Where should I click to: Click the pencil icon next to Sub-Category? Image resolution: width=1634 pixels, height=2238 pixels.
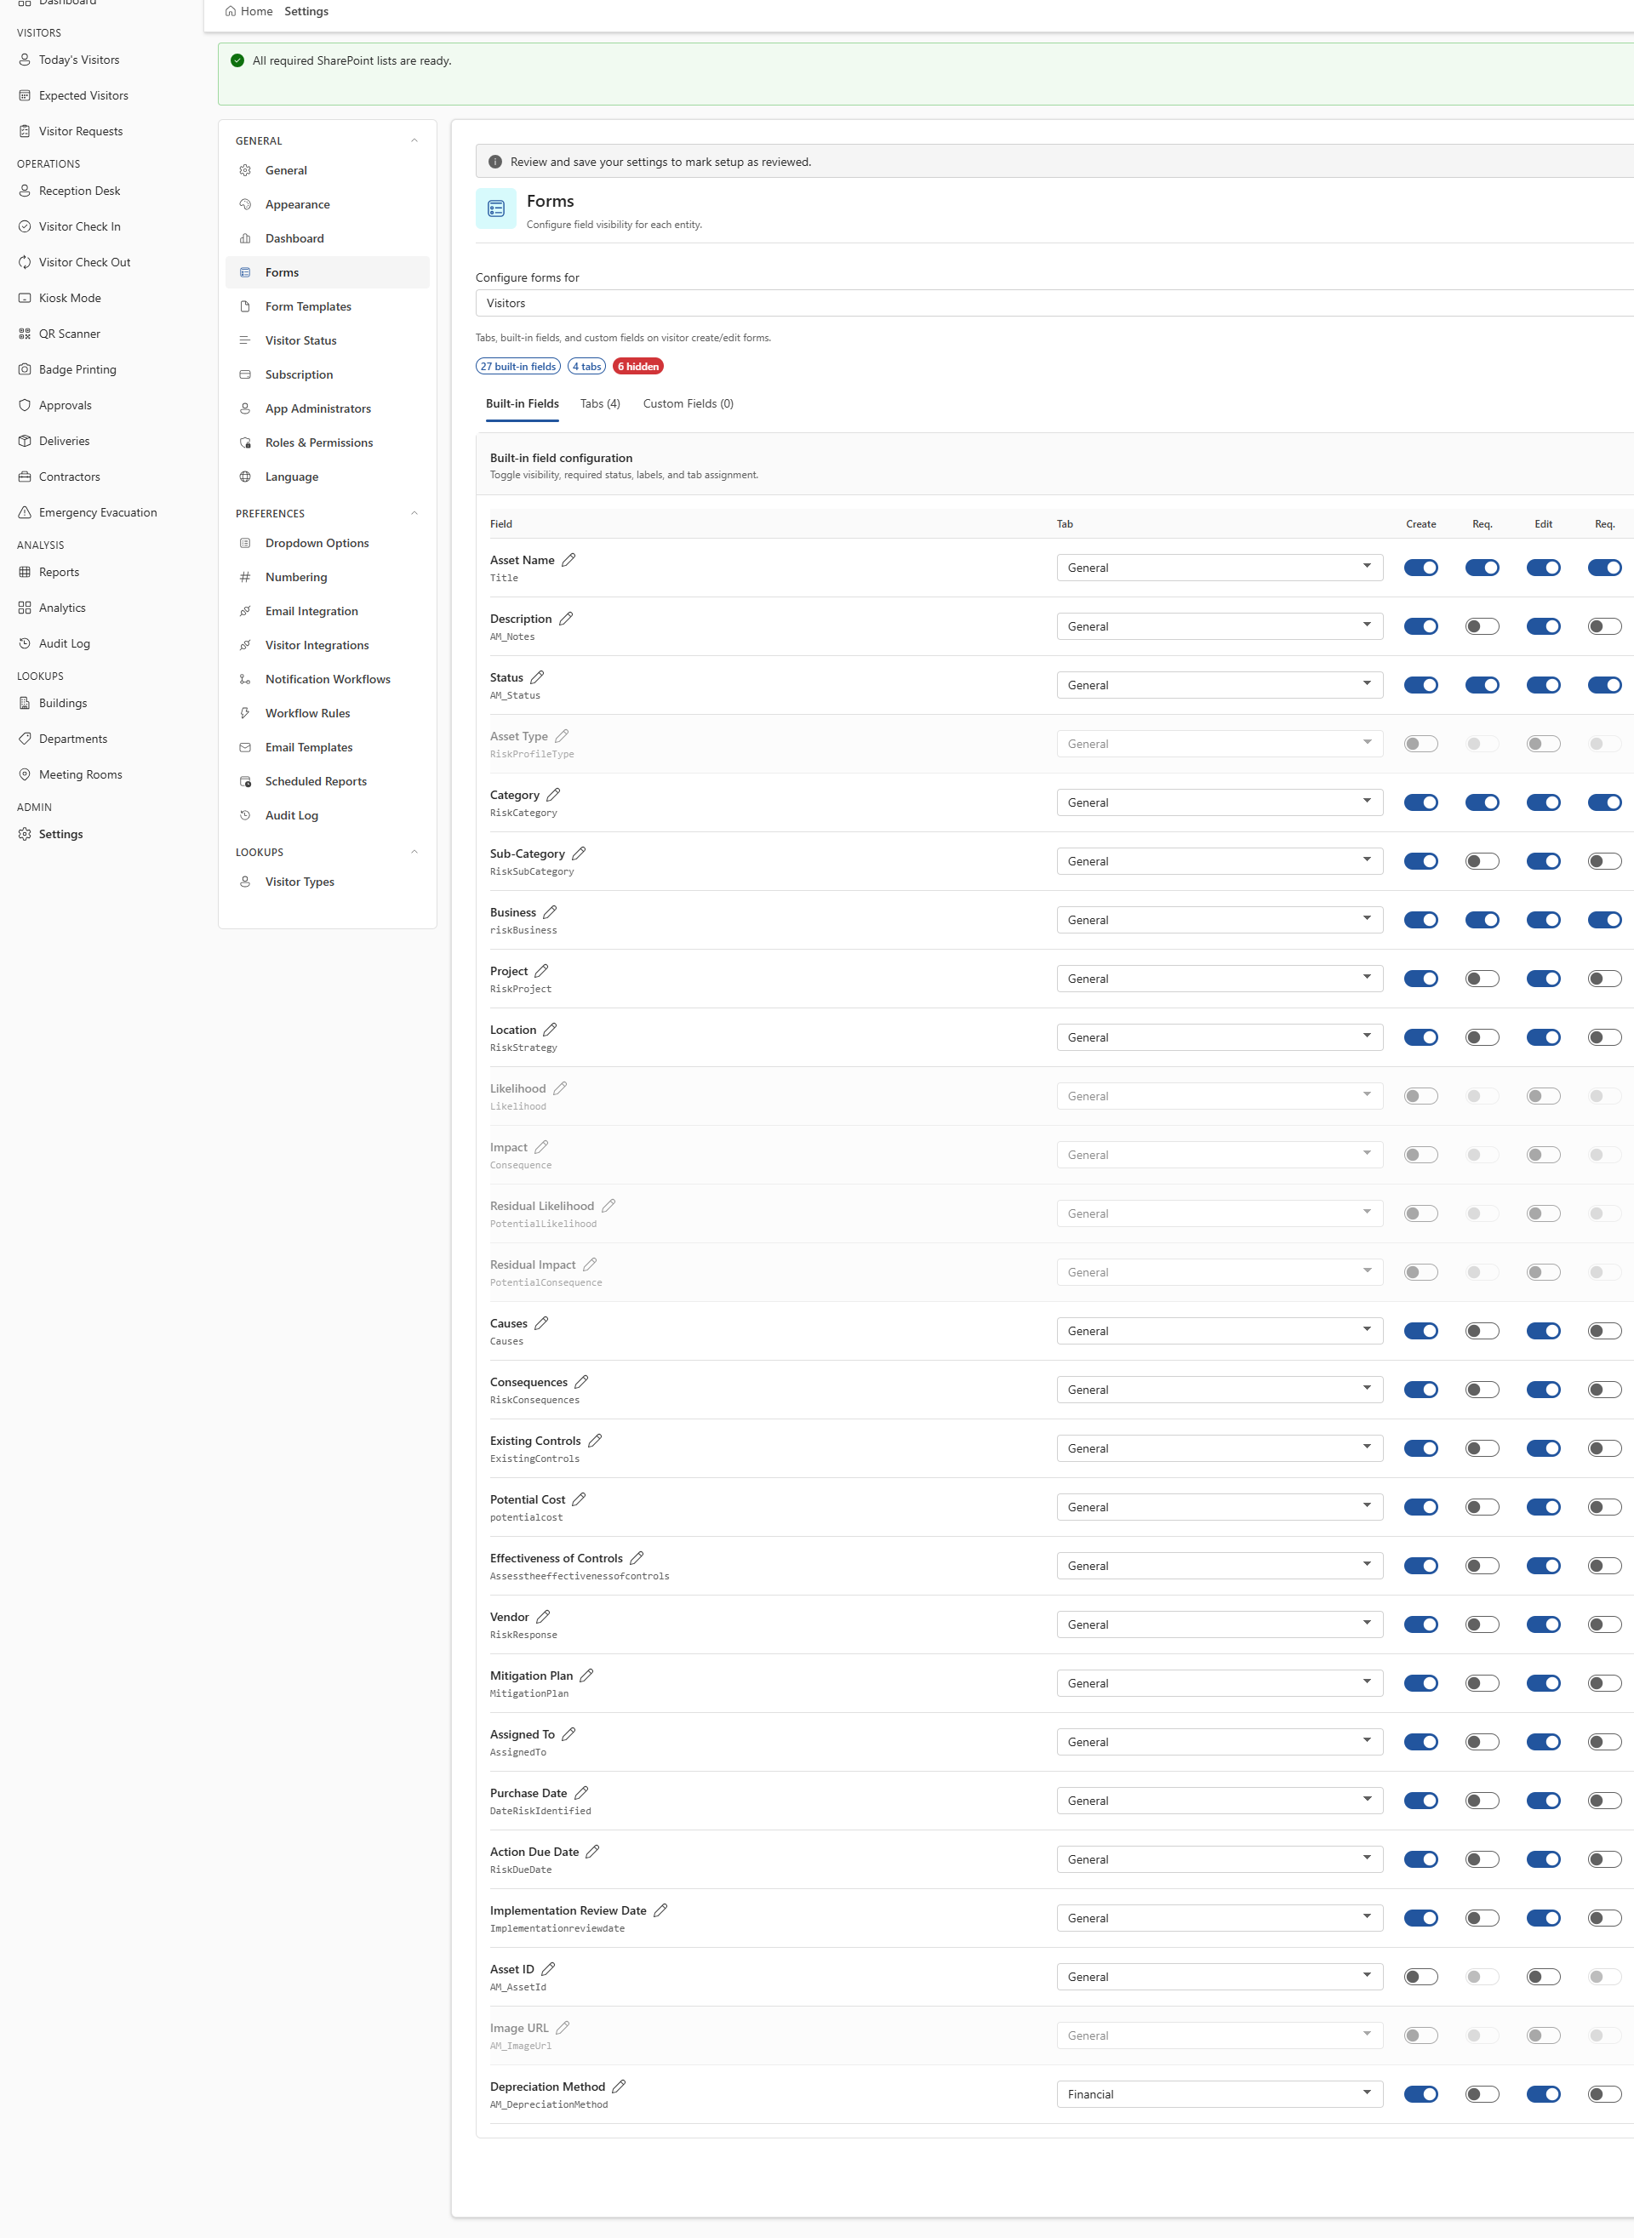click(579, 854)
